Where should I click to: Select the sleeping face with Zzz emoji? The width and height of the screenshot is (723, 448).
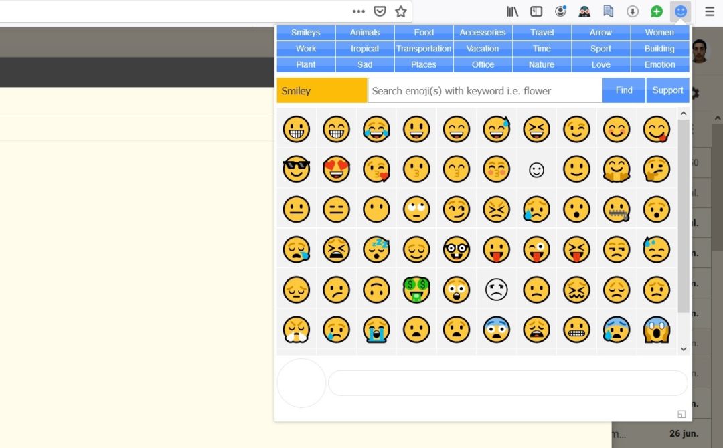pyautogui.click(x=376, y=249)
